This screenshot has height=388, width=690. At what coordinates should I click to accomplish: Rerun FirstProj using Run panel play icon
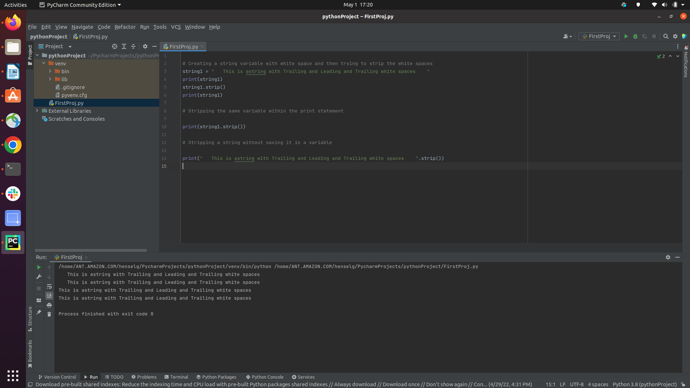39,267
